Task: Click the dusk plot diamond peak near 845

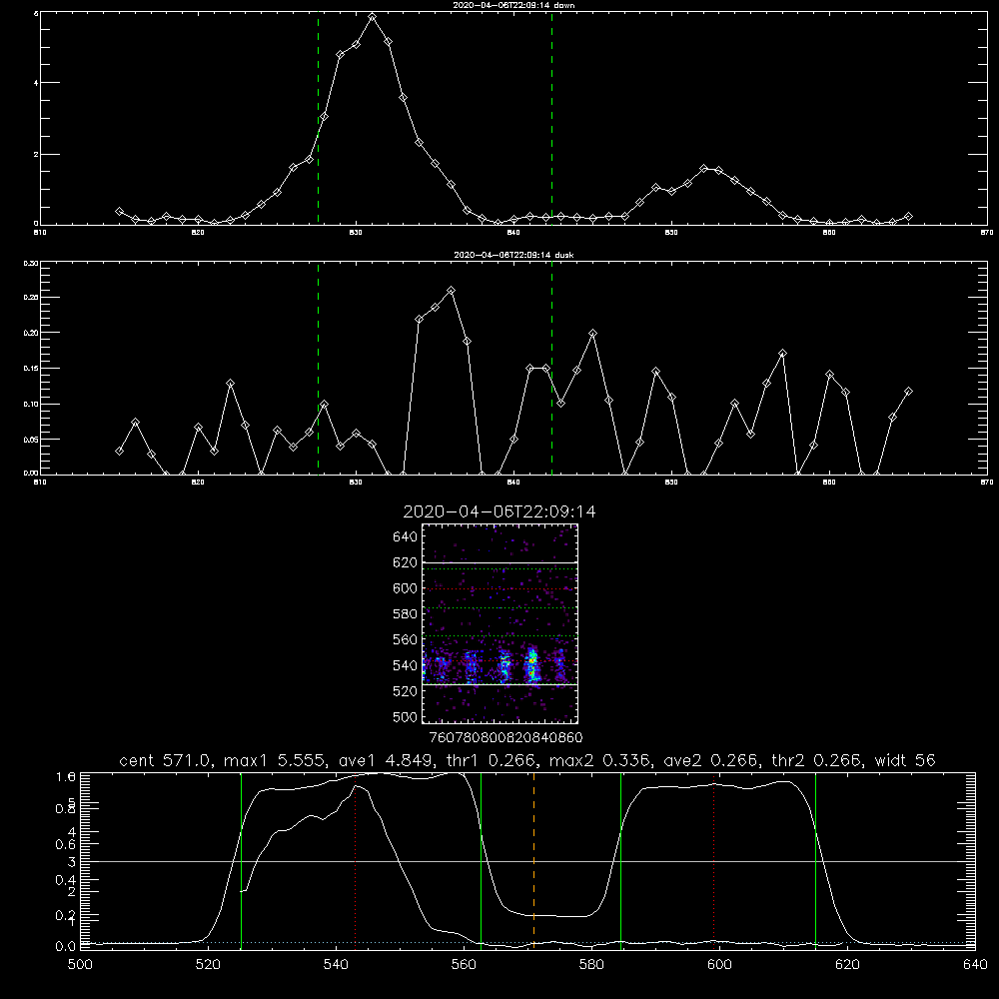Action: [x=593, y=334]
